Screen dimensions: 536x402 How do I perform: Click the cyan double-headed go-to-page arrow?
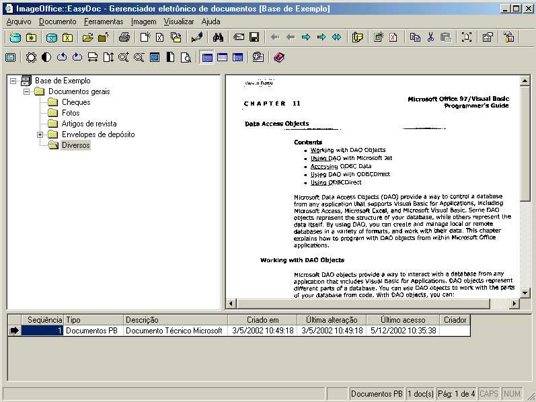[337, 37]
